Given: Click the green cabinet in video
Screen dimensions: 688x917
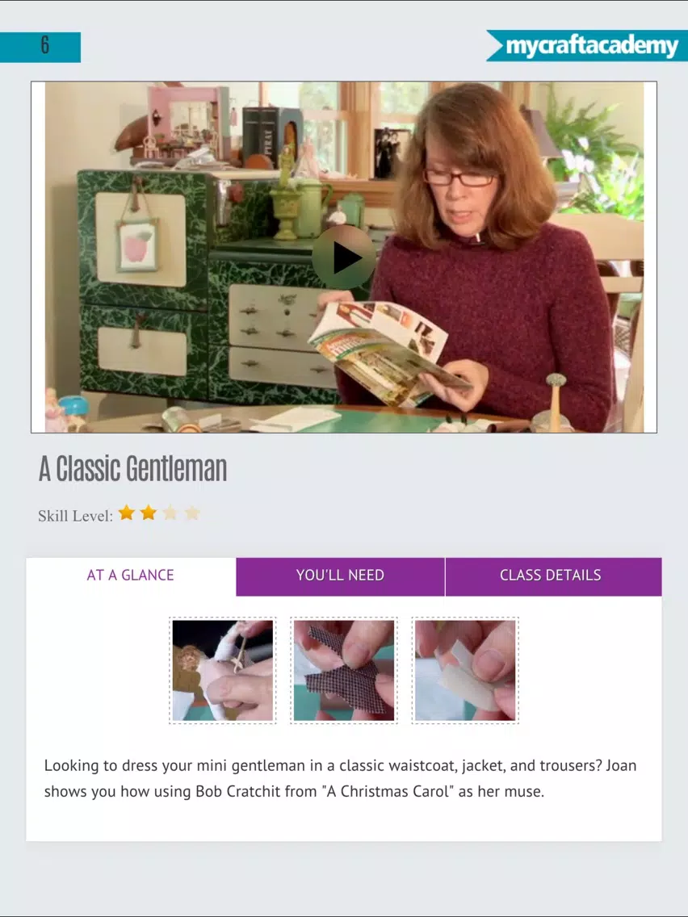Looking at the screenshot, I should (x=199, y=287).
